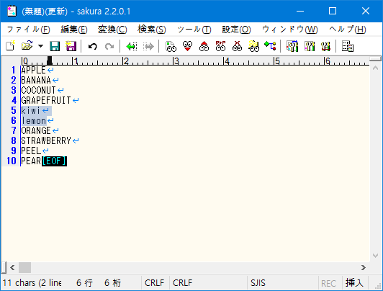Click the grayed jump-forward arrow icon
This screenshot has width=383, height=291.
pyautogui.click(x=148, y=46)
